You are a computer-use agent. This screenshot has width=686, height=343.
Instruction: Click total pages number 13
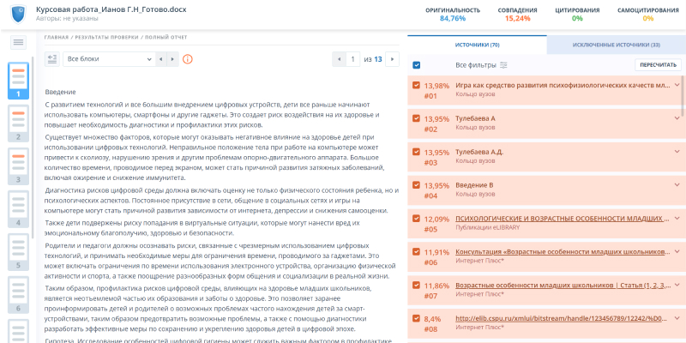pyautogui.click(x=378, y=59)
